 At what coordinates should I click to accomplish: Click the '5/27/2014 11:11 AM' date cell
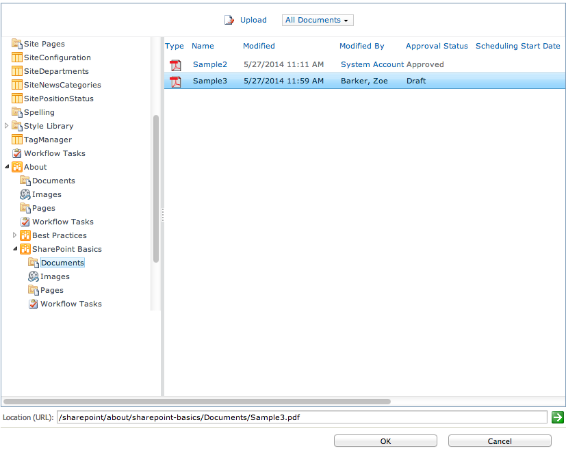click(284, 64)
